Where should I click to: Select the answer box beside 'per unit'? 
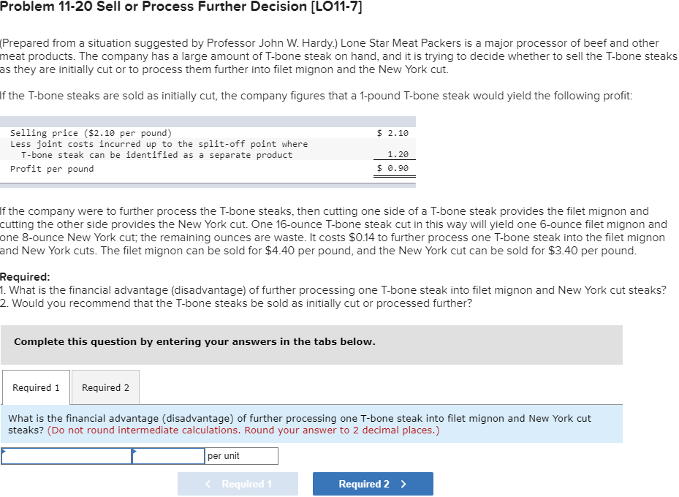(168, 455)
